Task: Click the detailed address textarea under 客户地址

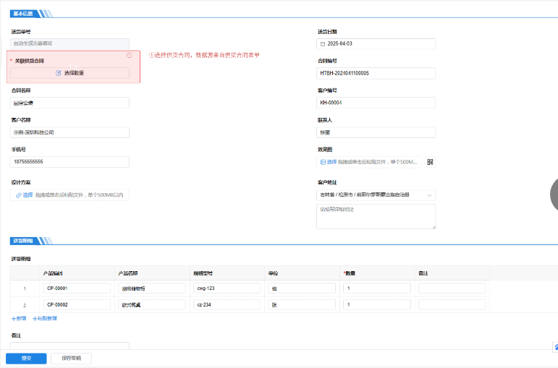Action: [376, 216]
